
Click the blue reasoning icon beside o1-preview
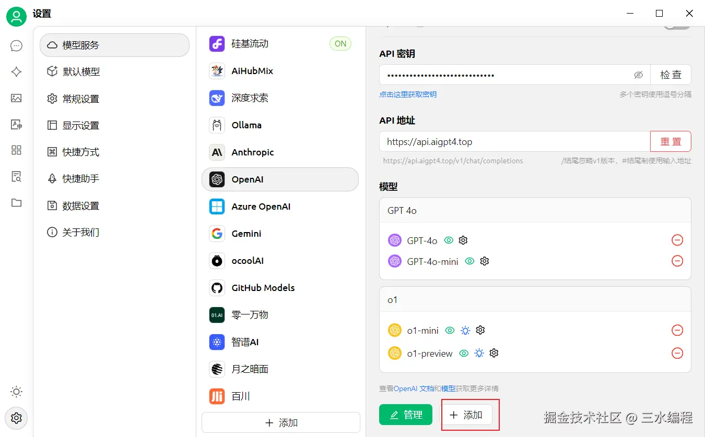click(479, 353)
